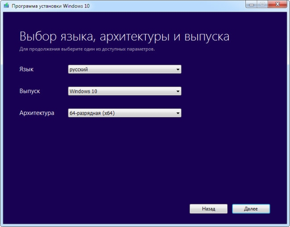Open the Язык dropdown showing русский

click(x=124, y=69)
